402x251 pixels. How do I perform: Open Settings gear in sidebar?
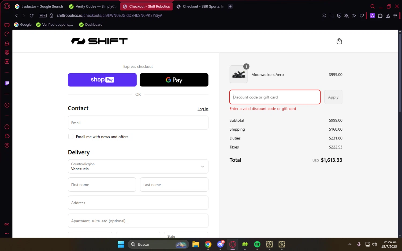(7, 145)
